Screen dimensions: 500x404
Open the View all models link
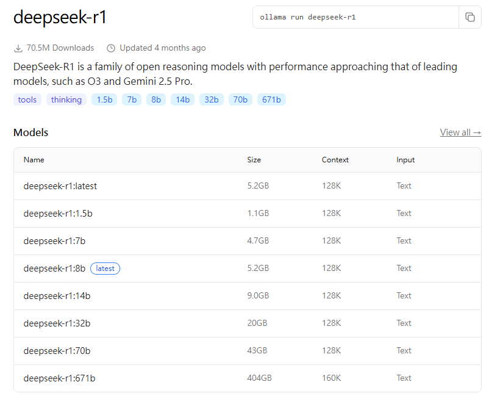point(460,132)
